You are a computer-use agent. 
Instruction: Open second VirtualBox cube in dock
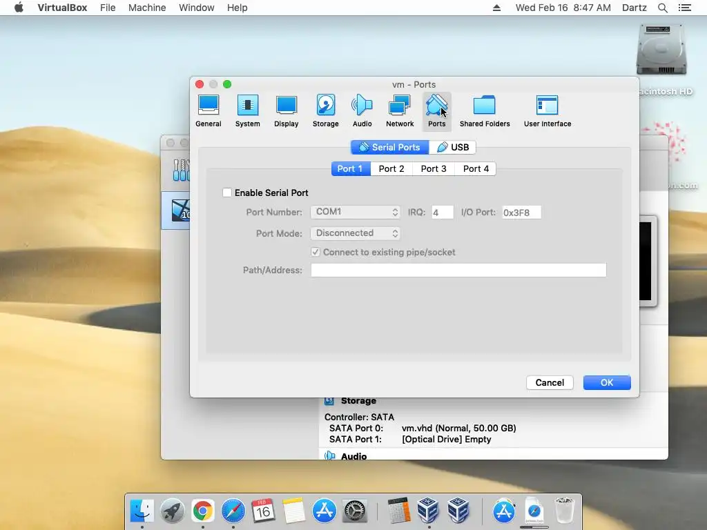click(x=458, y=511)
